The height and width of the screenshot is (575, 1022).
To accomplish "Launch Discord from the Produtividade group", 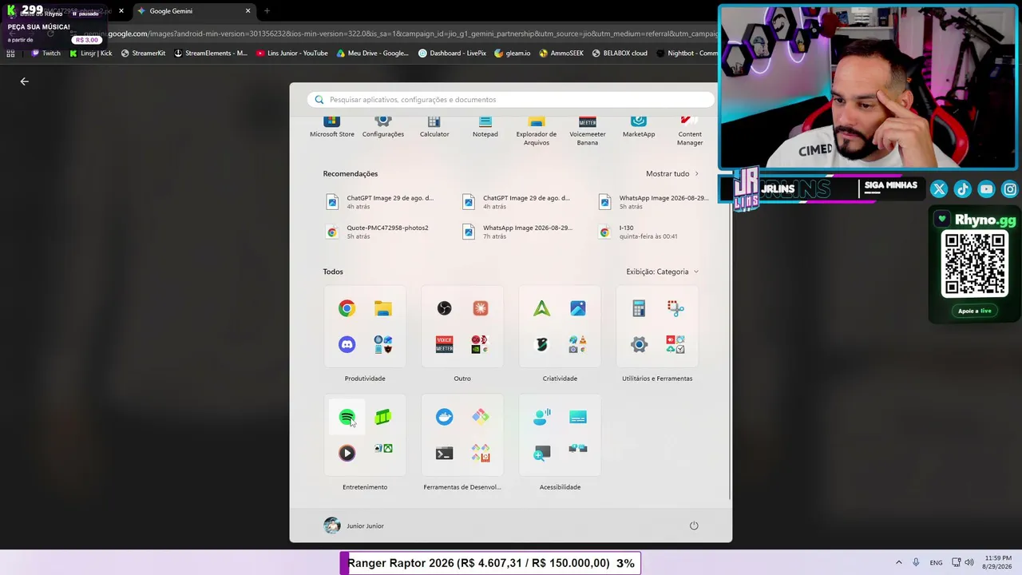I will 347,344.
